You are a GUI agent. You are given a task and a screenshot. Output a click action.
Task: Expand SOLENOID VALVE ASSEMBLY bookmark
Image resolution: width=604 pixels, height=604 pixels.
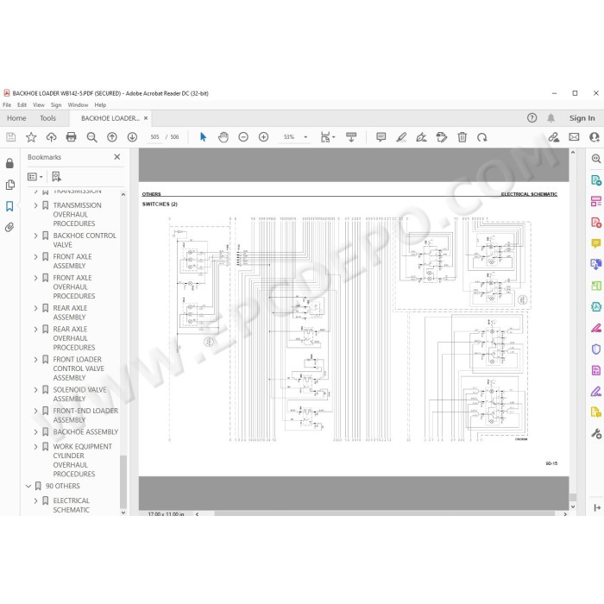(x=36, y=390)
